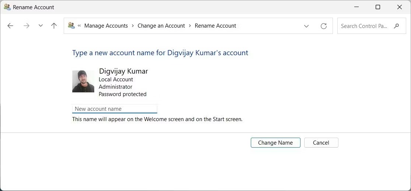
Task: Minimize the Rename Account window
Action: coord(356,7)
